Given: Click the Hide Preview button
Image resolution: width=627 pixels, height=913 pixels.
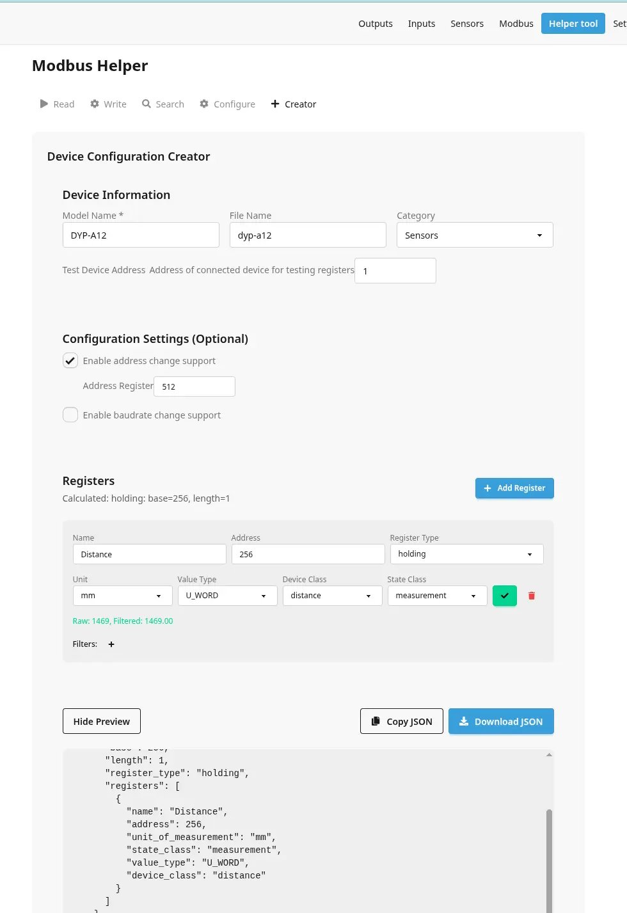Looking at the screenshot, I should [101, 721].
